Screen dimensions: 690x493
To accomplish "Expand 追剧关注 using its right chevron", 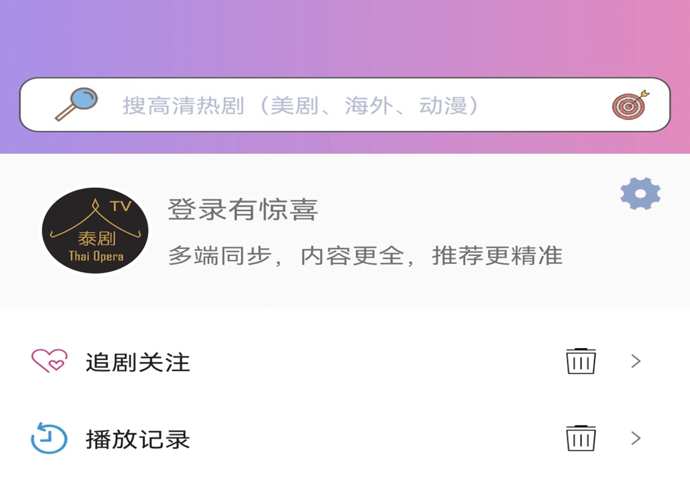I will pyautogui.click(x=636, y=361).
